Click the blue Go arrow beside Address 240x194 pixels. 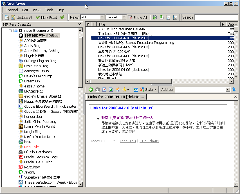point(234,89)
